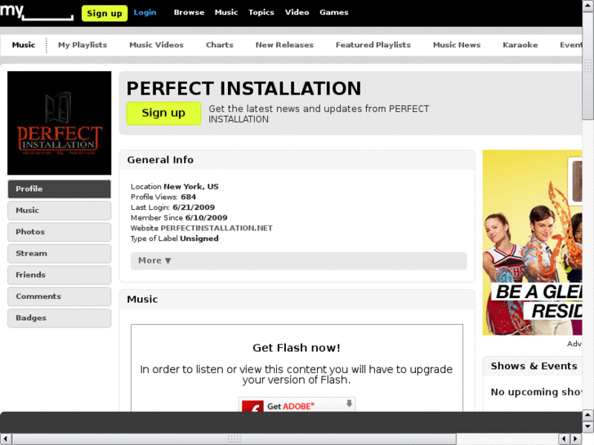Go to New Releases
The width and height of the screenshot is (594, 445).
click(x=284, y=45)
